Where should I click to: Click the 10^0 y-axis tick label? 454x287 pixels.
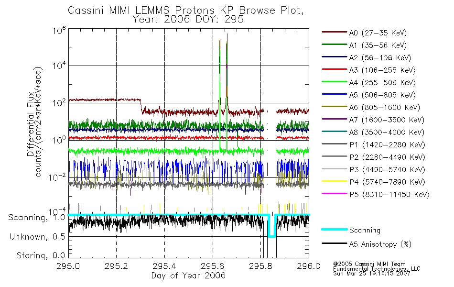coord(59,140)
